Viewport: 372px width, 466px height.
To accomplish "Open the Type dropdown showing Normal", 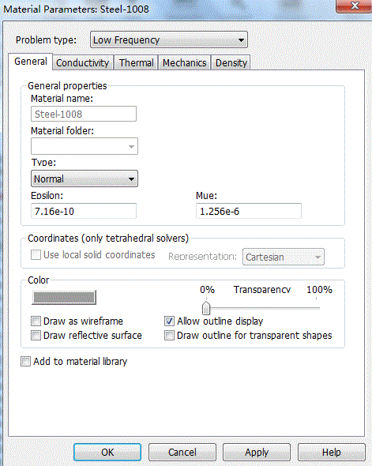I will coord(85,179).
